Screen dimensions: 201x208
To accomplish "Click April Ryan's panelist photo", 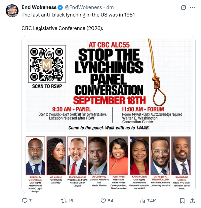I will tap(119, 155).
